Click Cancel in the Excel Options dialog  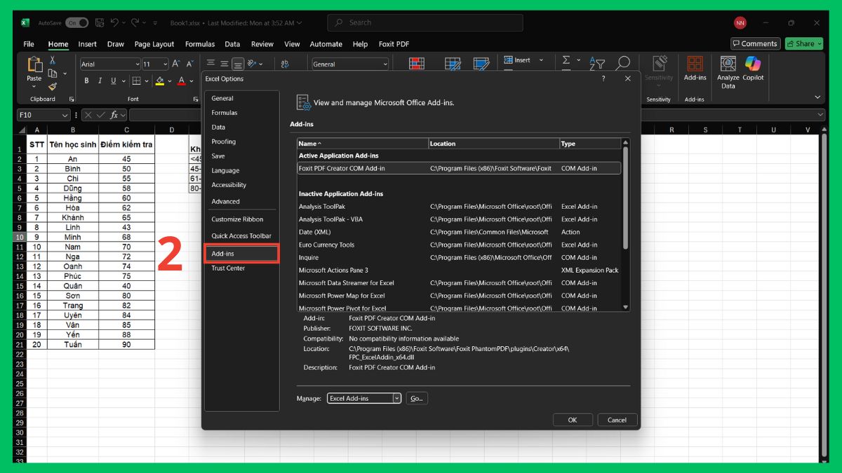pos(617,420)
